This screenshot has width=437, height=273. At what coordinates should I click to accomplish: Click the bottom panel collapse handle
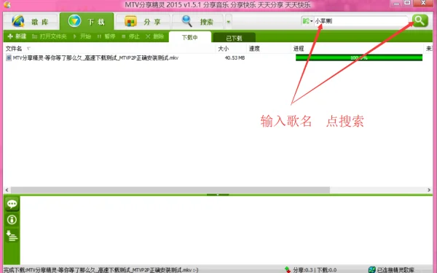tap(218, 194)
